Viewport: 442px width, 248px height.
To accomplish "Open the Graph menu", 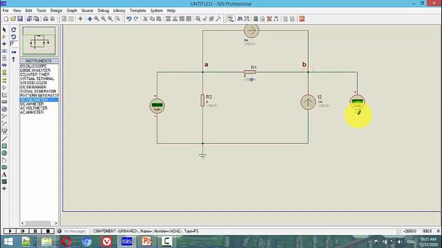I will [x=72, y=10].
